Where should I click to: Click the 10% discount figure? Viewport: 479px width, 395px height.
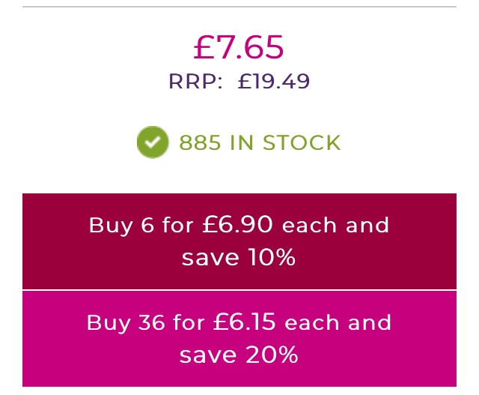click(272, 258)
